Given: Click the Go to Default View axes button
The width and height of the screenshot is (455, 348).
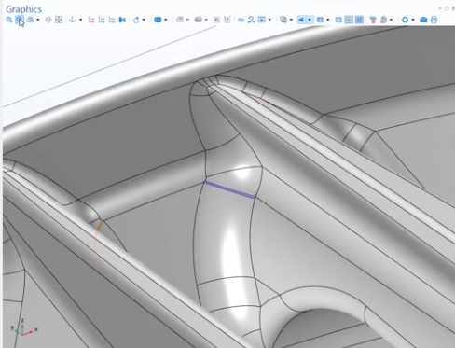Looking at the screenshot, I should pos(73,20).
